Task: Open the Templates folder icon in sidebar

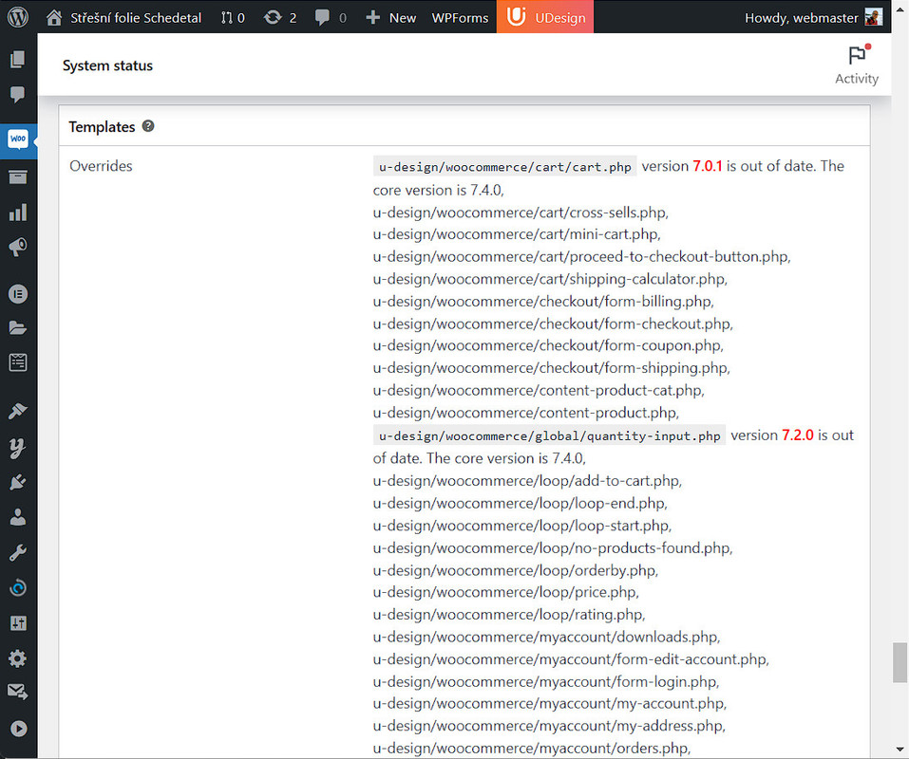Action: click(x=18, y=328)
